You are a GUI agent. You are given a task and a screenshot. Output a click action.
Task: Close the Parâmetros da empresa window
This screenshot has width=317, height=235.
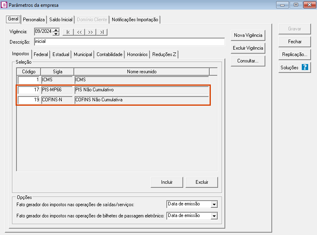click(309, 5)
